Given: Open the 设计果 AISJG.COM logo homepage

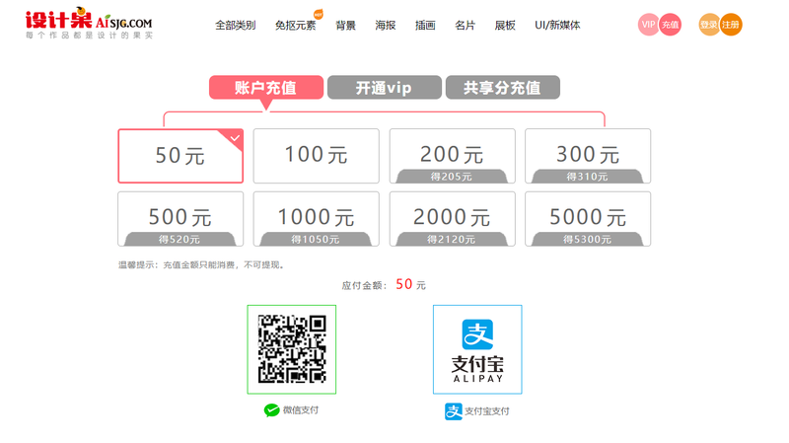Looking at the screenshot, I should click(89, 23).
